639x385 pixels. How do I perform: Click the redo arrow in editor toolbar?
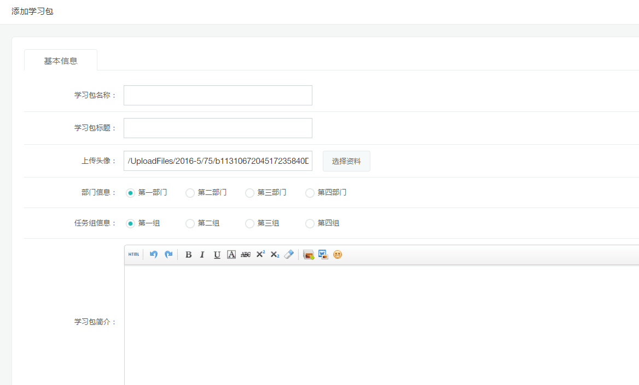pyautogui.click(x=169, y=254)
